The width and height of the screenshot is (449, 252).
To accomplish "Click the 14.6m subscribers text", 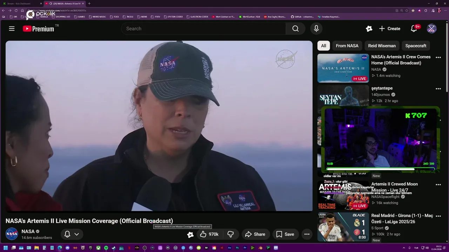I will [37, 238].
